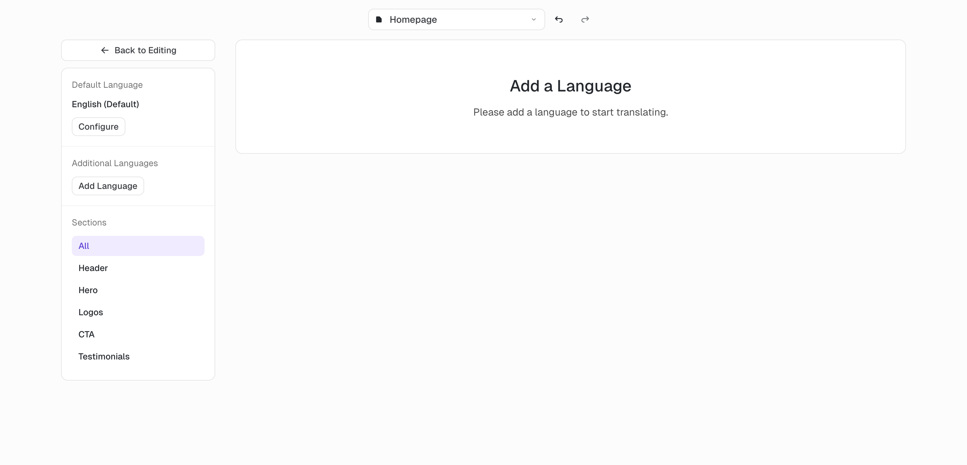Image resolution: width=967 pixels, height=465 pixels.
Task: Click the Configure button
Action: point(98,127)
